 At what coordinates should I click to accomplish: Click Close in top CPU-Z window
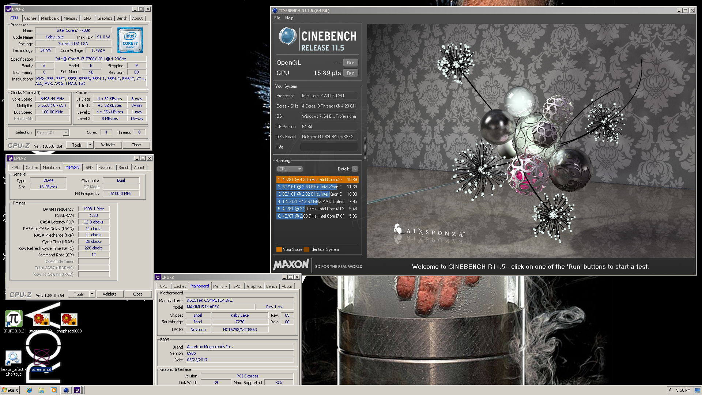(136, 145)
